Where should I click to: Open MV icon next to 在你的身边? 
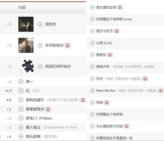pos(68,45)
